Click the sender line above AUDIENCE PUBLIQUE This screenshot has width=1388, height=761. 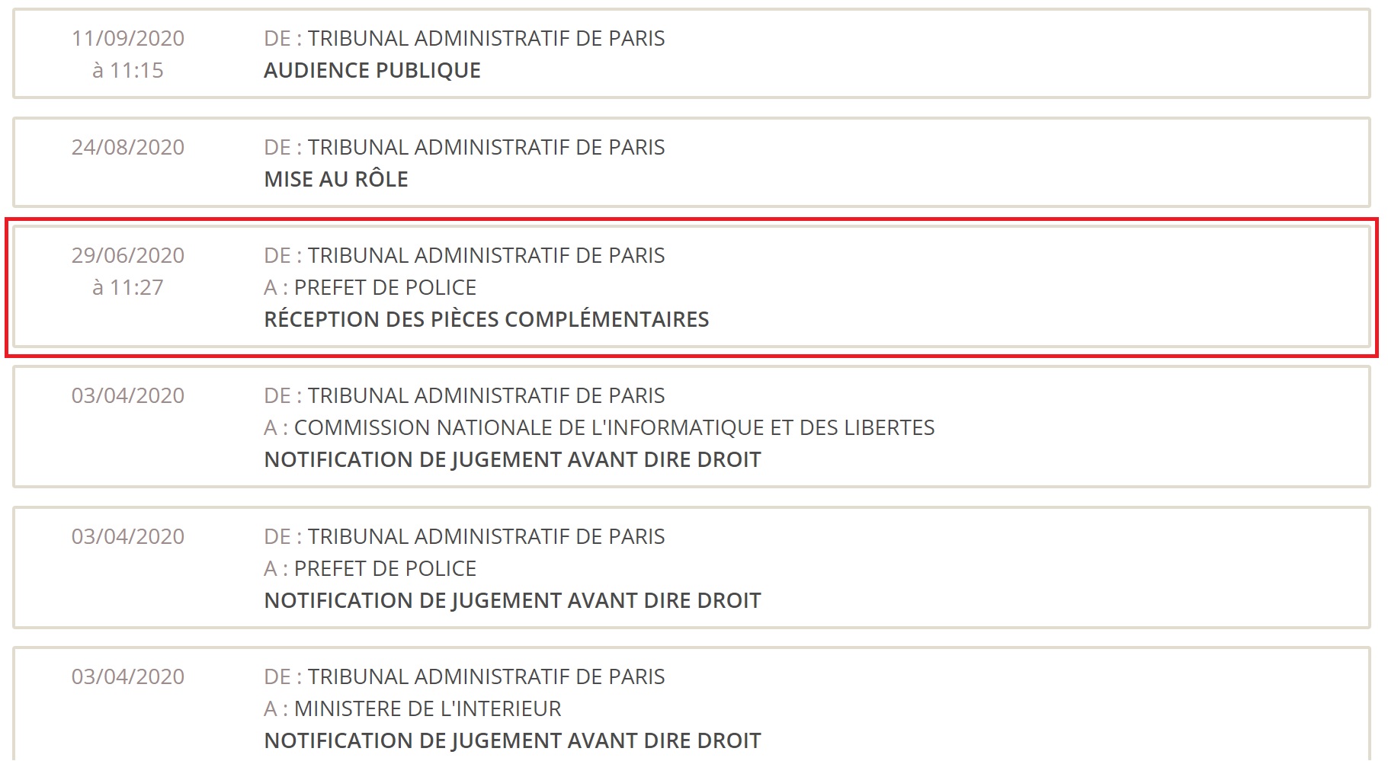coord(464,38)
